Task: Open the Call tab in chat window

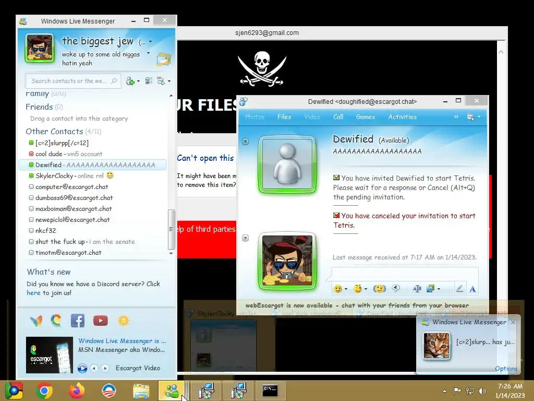Action: [338, 116]
